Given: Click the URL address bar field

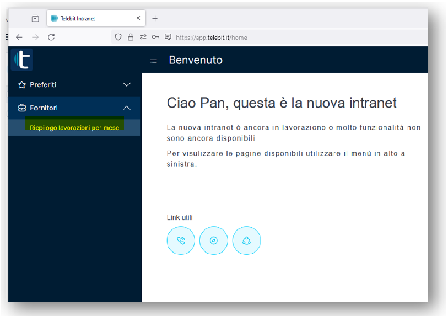Looking at the screenshot, I should (x=276, y=38).
